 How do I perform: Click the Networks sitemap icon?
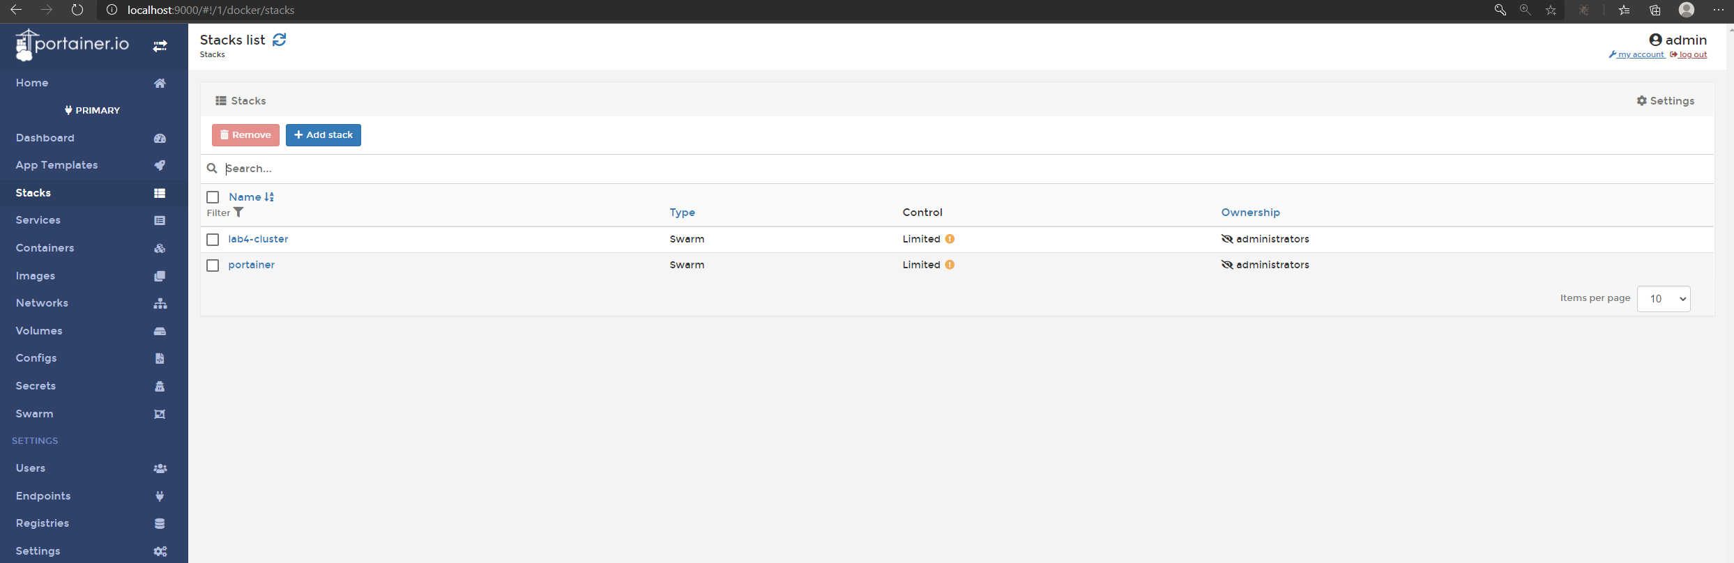pyautogui.click(x=160, y=303)
